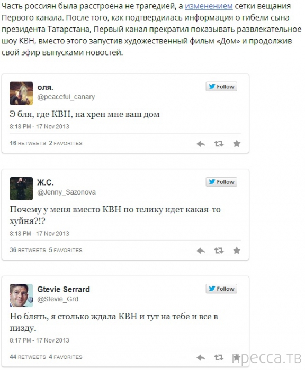
Task: Click the оля. avatar thumbnail
Action: (x=21, y=93)
